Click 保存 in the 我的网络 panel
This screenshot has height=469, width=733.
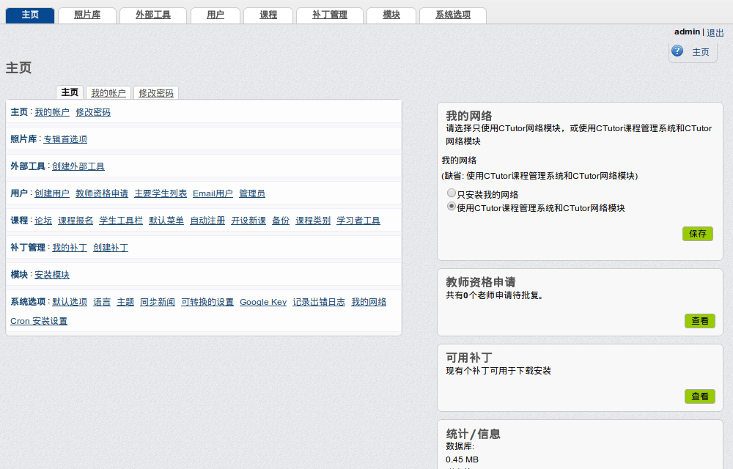pyautogui.click(x=697, y=233)
